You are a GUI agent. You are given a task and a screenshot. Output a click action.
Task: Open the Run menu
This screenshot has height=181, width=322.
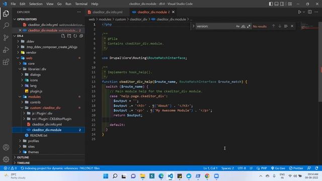click(68, 4)
